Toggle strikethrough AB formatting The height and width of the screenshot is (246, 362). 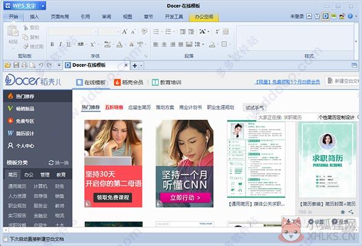[x=80, y=44]
